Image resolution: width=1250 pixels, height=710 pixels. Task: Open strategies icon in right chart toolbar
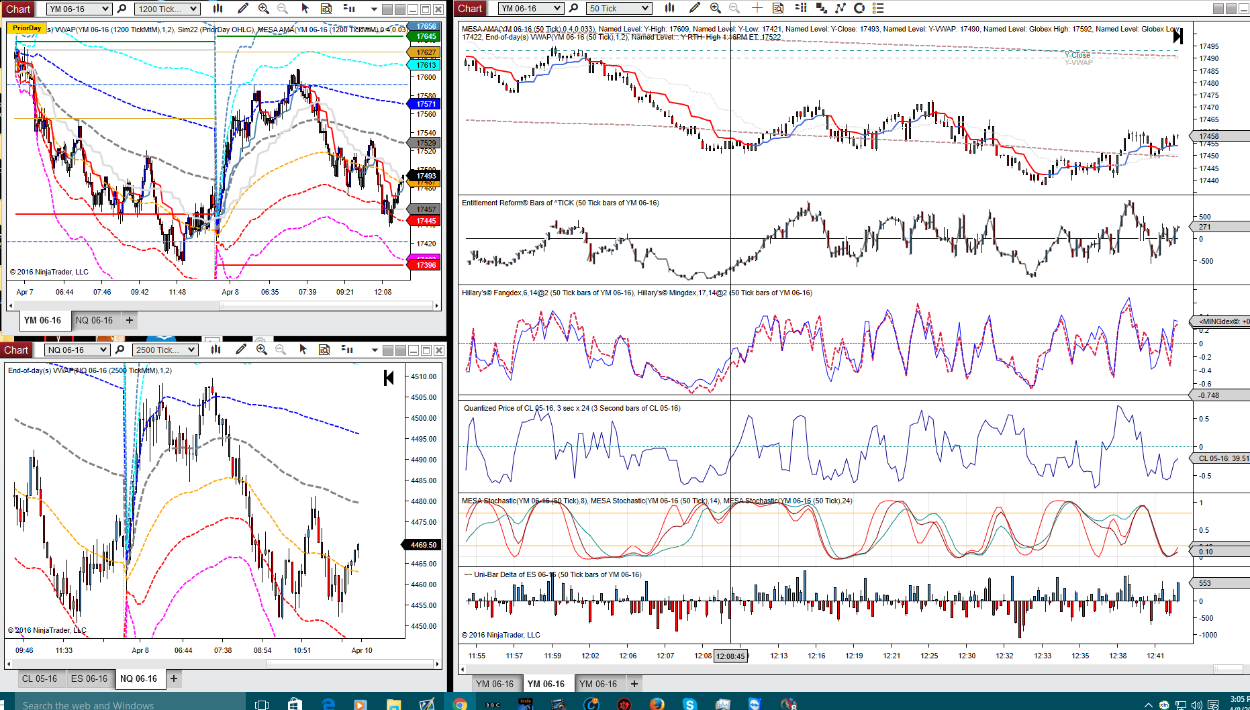(x=840, y=8)
